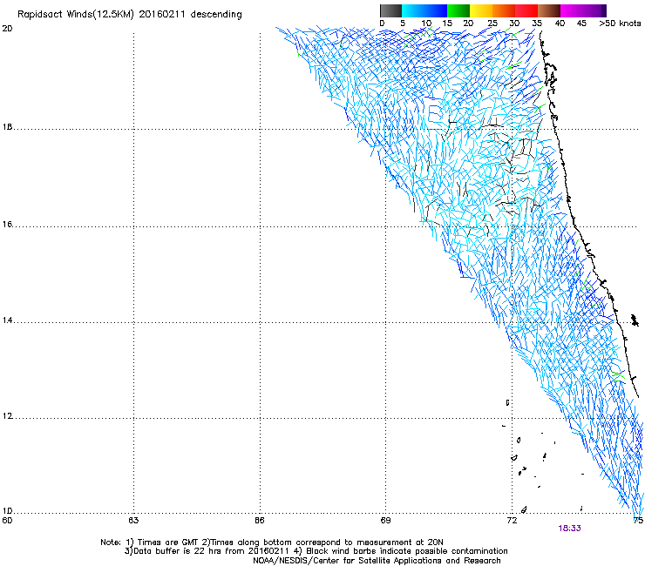
Task: Click the note 'Black wind barbs indicate possible contamination'
Action: [406, 551]
